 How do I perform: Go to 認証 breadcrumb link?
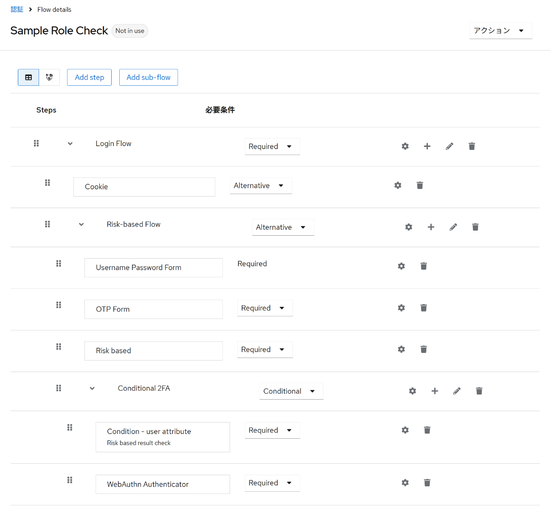click(x=17, y=9)
